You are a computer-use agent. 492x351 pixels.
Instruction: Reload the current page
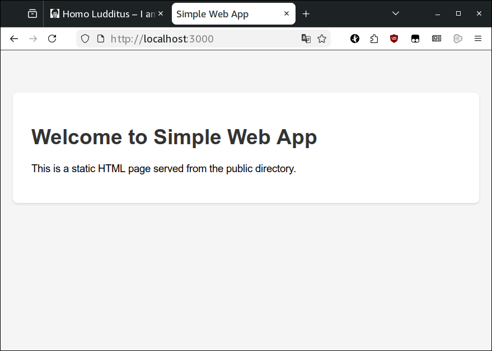click(52, 39)
